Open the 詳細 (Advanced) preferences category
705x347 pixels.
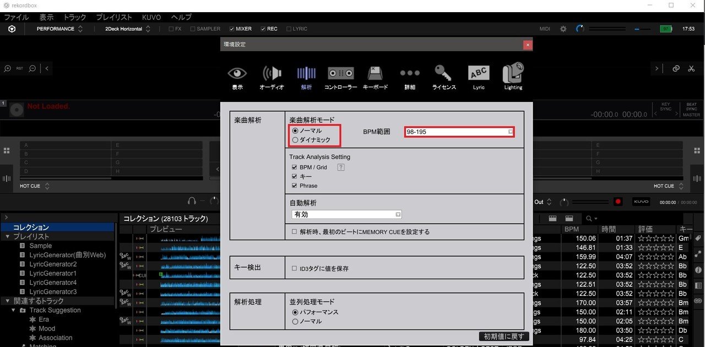(410, 77)
